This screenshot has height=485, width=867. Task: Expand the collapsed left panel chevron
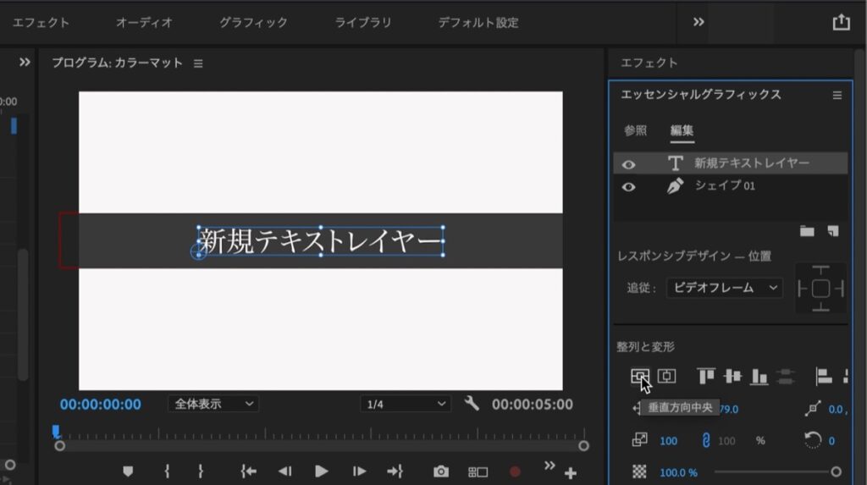tap(25, 63)
